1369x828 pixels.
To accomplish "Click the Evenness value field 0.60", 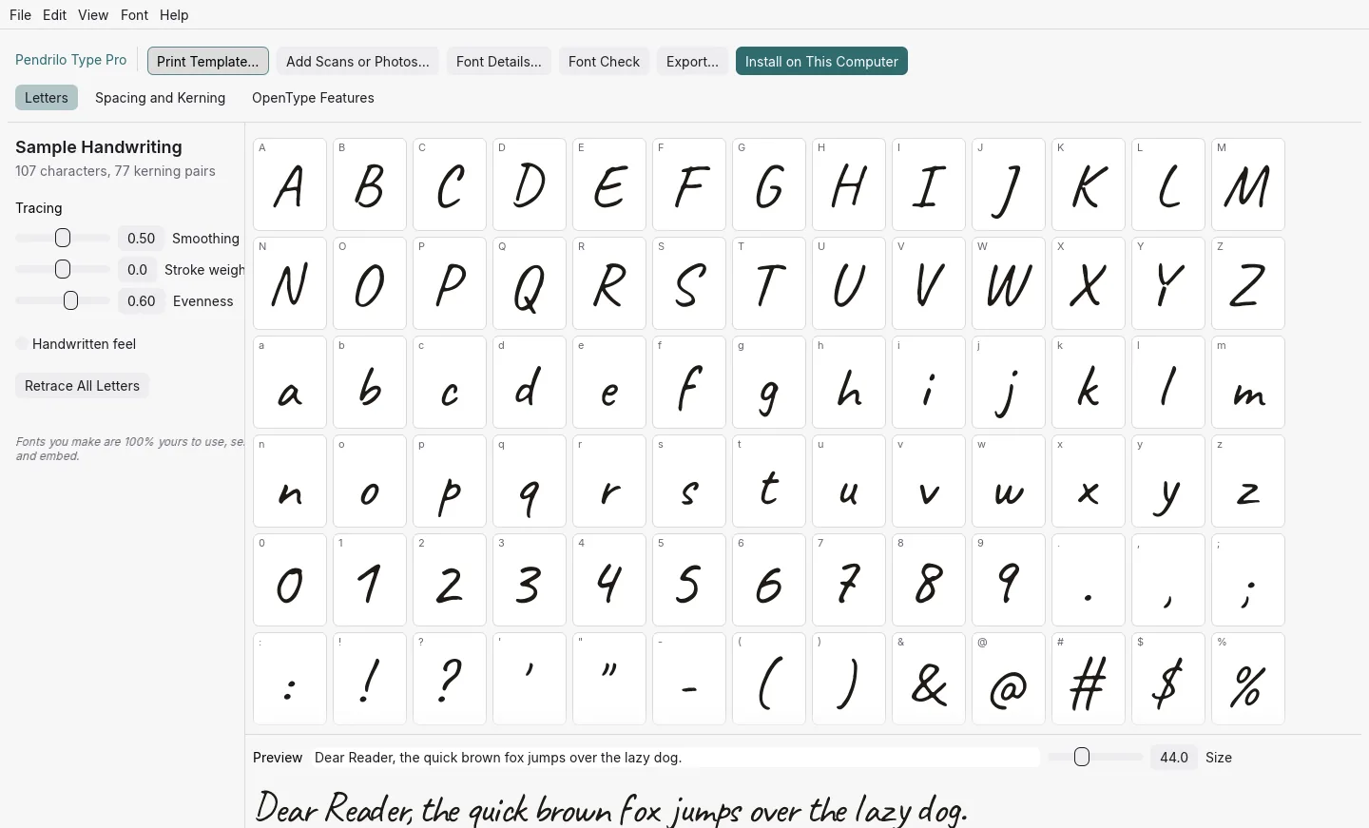I will click(141, 301).
